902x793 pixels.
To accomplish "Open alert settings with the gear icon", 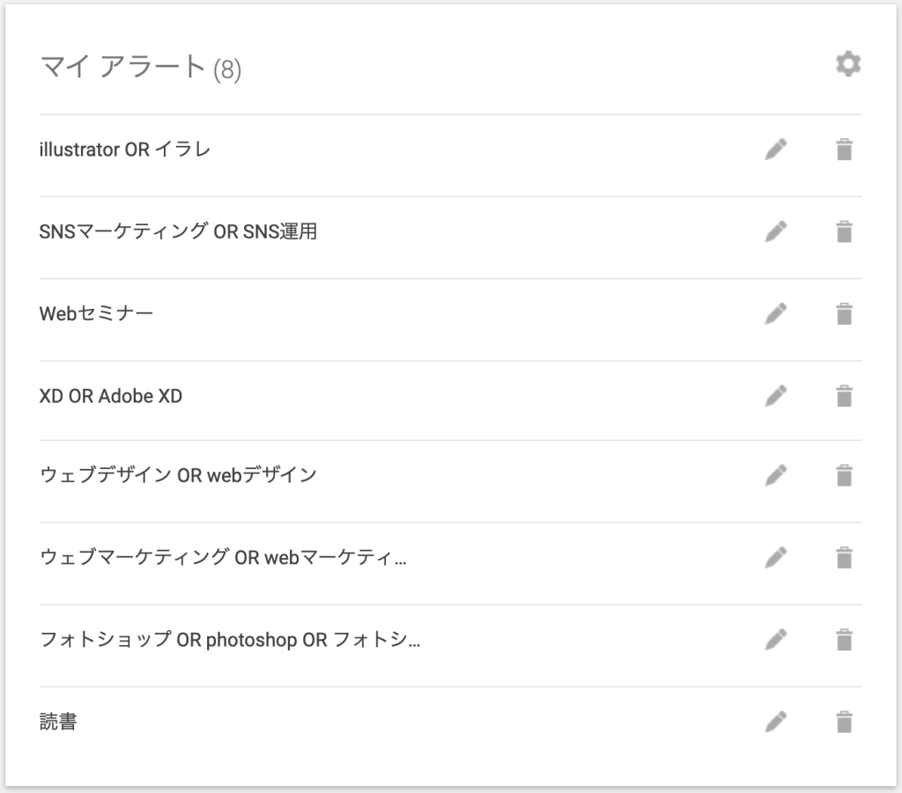I will click(x=848, y=63).
